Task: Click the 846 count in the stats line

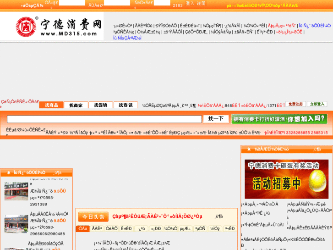Action: tap(228, 106)
